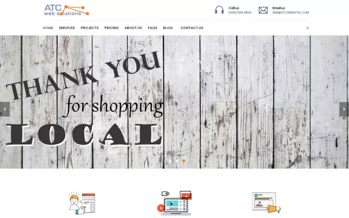
Task: Click the ann@atcwebsites.com email link
Action: click(290, 13)
